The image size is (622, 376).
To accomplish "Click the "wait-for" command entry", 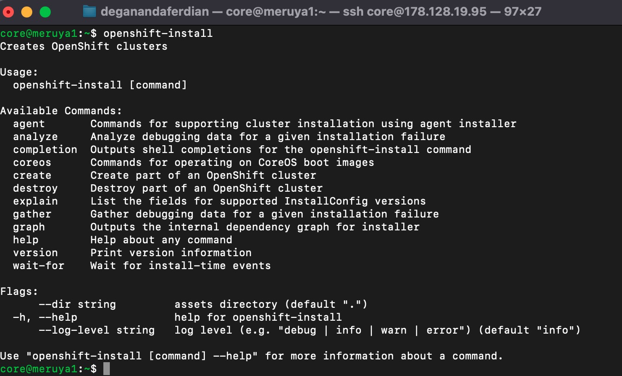I will coord(38,265).
